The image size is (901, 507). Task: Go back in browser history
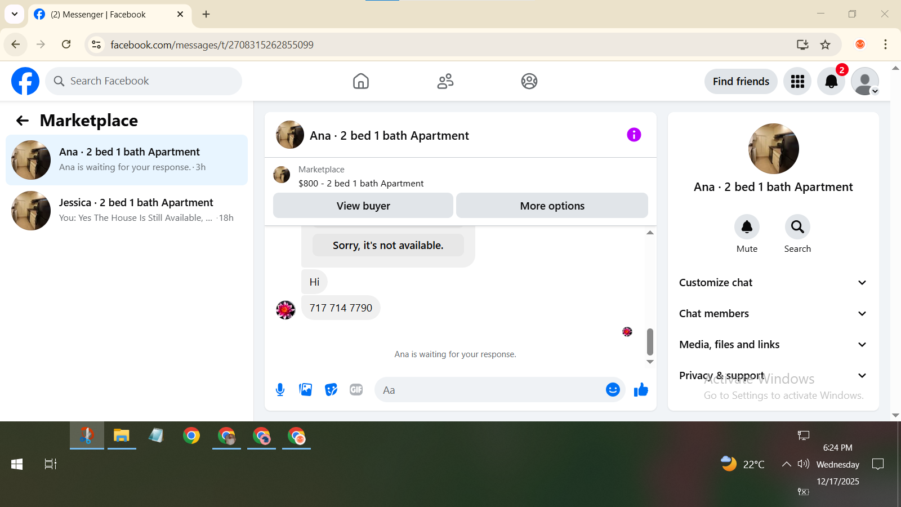[16, 45]
